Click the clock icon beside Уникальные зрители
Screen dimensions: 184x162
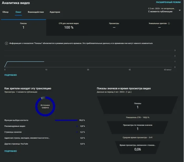(169, 23)
